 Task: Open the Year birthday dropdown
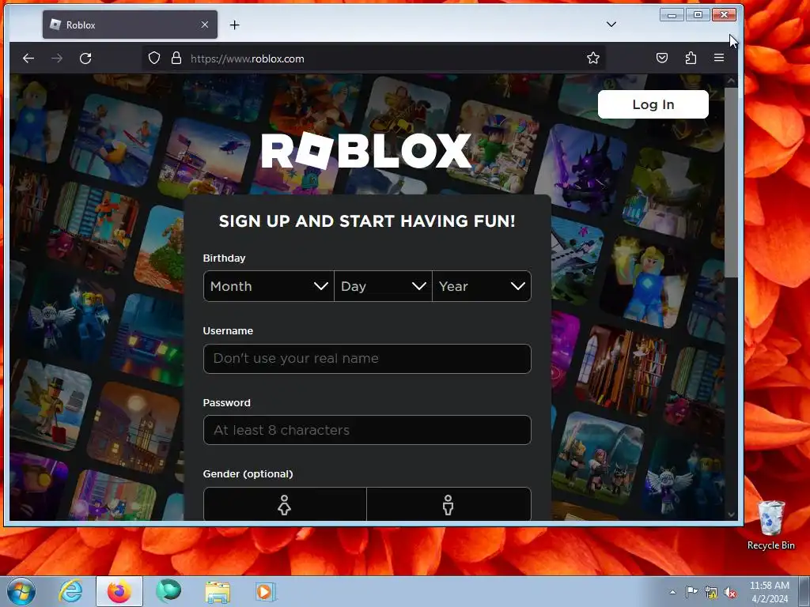click(482, 286)
